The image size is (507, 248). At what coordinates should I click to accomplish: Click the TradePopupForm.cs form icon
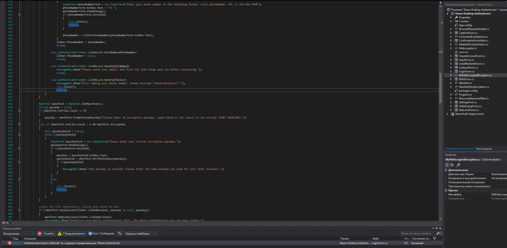[x=456, y=106]
